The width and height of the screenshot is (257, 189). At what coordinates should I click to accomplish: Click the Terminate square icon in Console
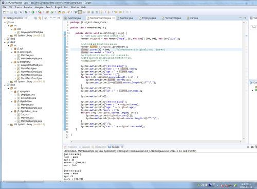(x=248, y=147)
